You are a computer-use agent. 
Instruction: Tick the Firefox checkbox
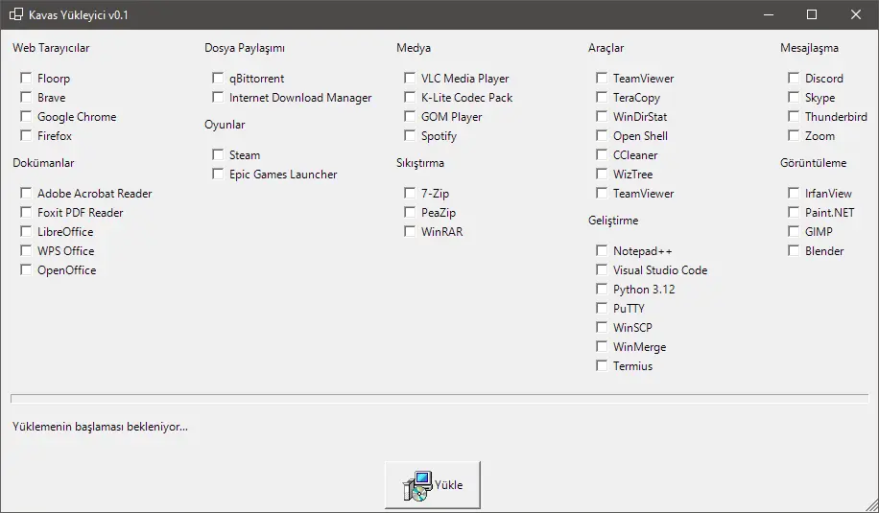click(26, 135)
